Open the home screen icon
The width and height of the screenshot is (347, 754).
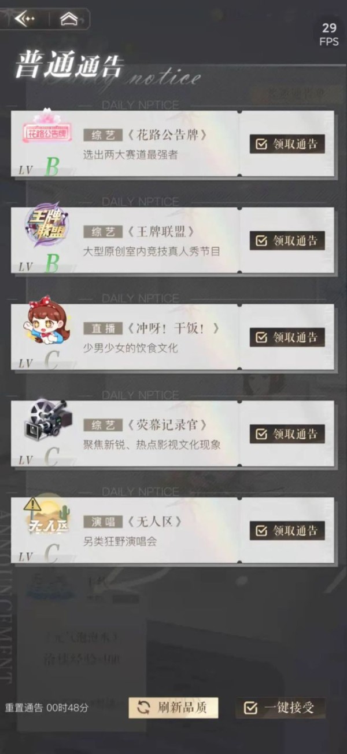pyautogui.click(x=69, y=19)
